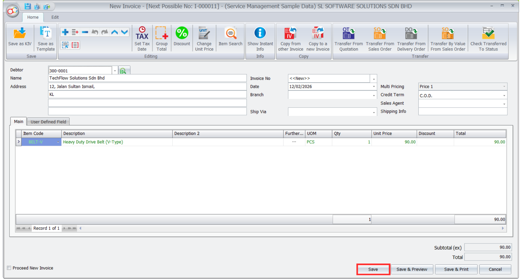522x279 pixels.
Task: Open the Debtor code dropdown arrow
Action: (115, 71)
